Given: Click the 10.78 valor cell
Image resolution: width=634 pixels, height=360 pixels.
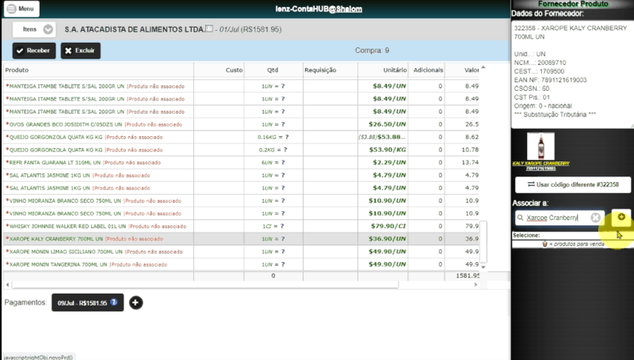Looking at the screenshot, I should pos(470,150).
